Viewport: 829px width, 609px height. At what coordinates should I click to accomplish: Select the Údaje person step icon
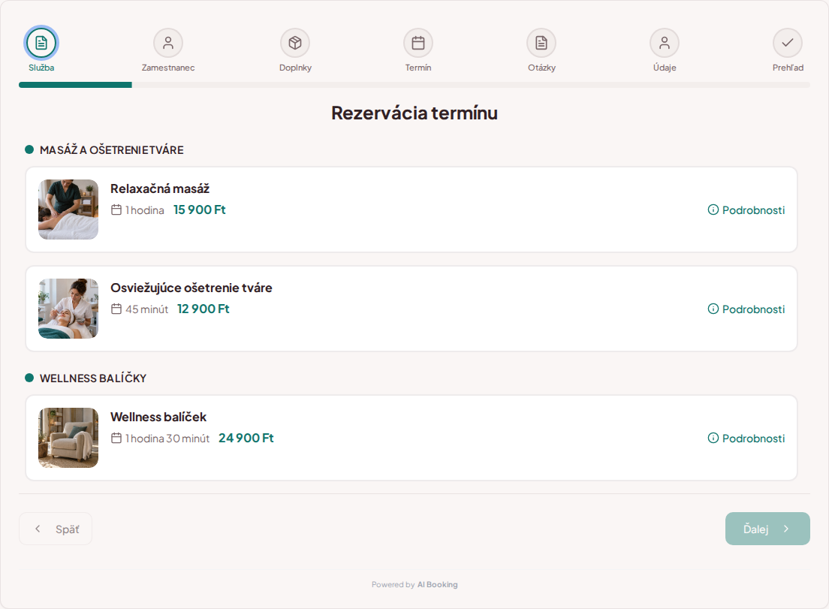665,43
